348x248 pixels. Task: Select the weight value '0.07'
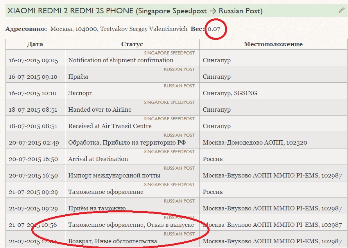(214, 29)
